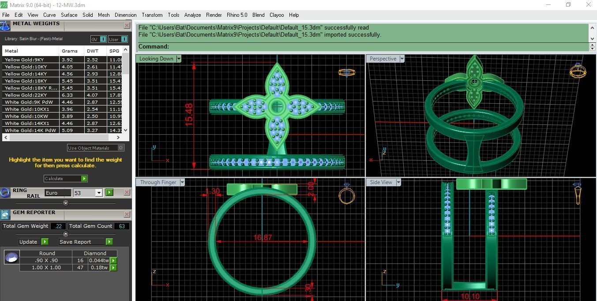The height and width of the screenshot is (301, 597).
Task: Close the Ring Rail panel
Action: [x=127, y=192]
